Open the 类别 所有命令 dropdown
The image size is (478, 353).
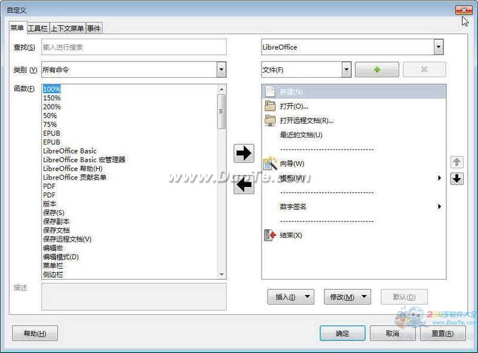coord(221,70)
